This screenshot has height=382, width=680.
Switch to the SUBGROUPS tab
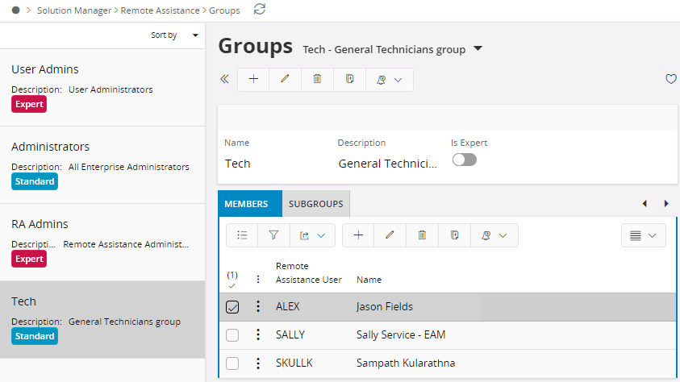click(x=316, y=204)
